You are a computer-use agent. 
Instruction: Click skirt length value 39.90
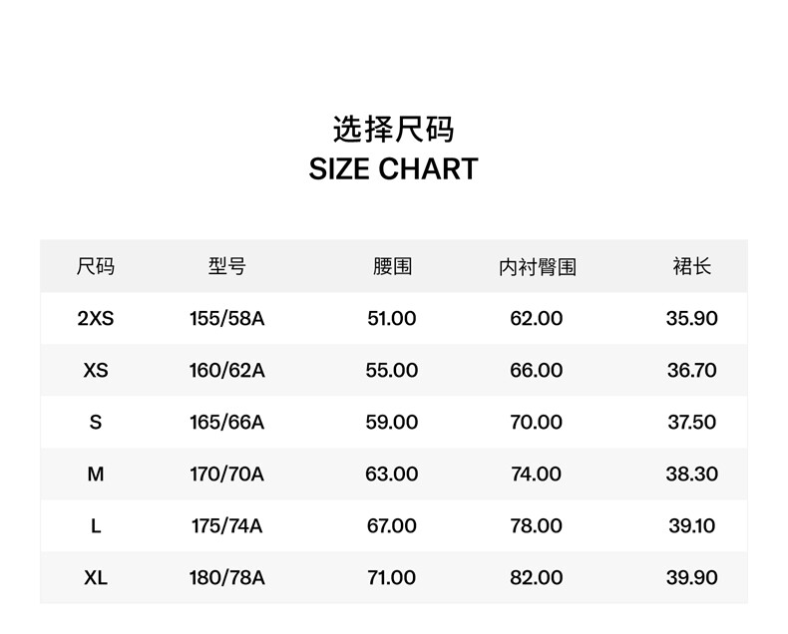pos(691,578)
